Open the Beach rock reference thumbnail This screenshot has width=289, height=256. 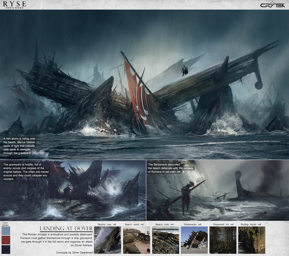(165, 240)
